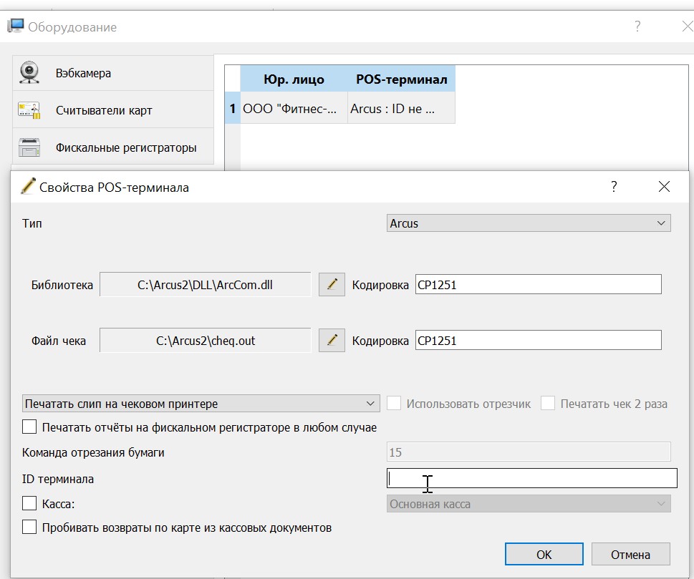The height and width of the screenshot is (579, 694).
Task: Open the Фискальные регистраторы printer icon
Action: 29,147
